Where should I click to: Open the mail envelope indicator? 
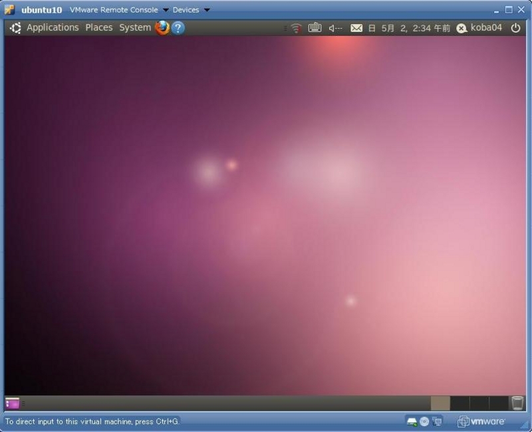(x=356, y=28)
